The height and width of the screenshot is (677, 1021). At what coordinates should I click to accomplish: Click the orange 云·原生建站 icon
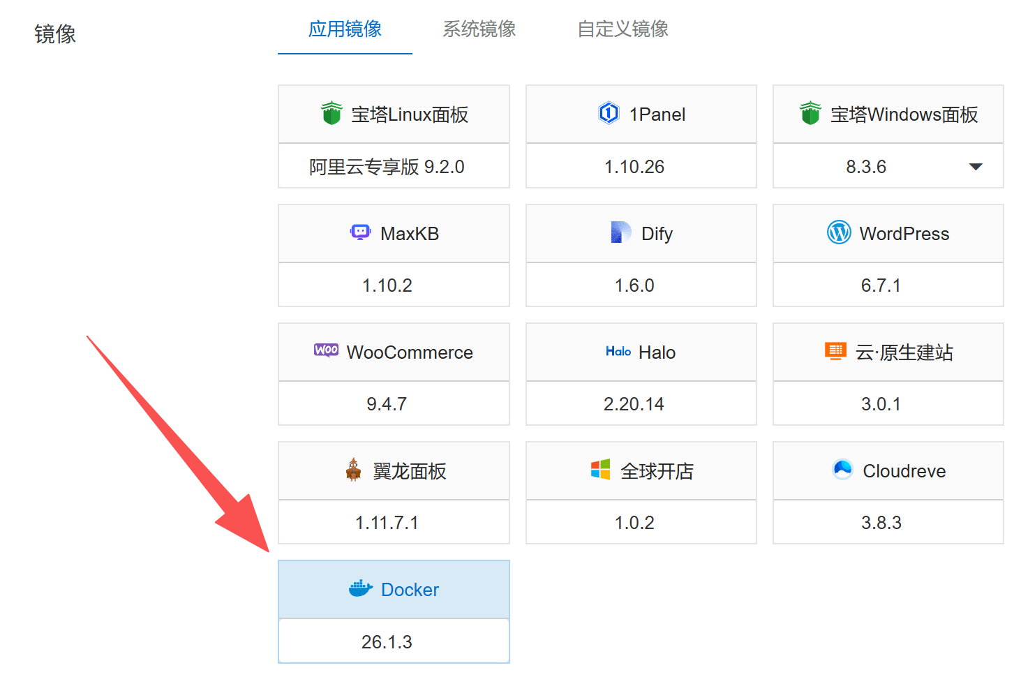(835, 351)
